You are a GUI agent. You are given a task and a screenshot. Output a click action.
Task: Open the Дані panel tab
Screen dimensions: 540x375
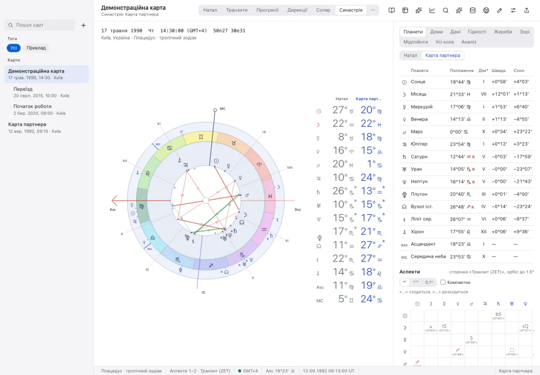(455, 31)
